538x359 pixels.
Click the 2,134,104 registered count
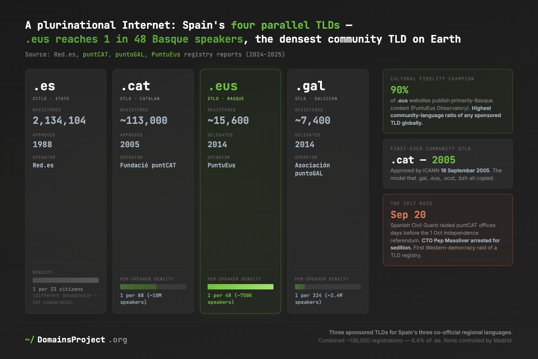pyautogui.click(x=59, y=120)
